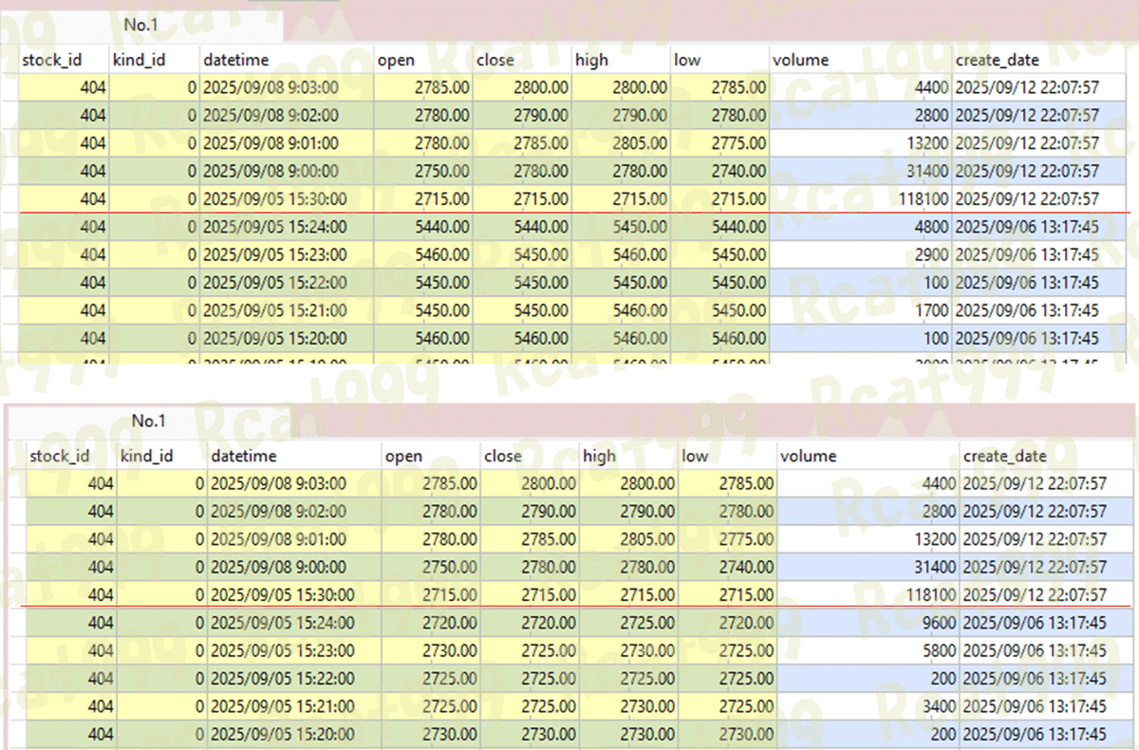Click create_date column header in lower table
This screenshot has height=750, width=1139.
(1046, 456)
